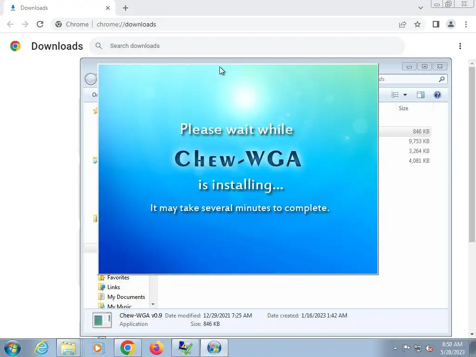This screenshot has height=357, width=476.
Task: Share this page via the Chrome share icon
Action: coord(403,24)
